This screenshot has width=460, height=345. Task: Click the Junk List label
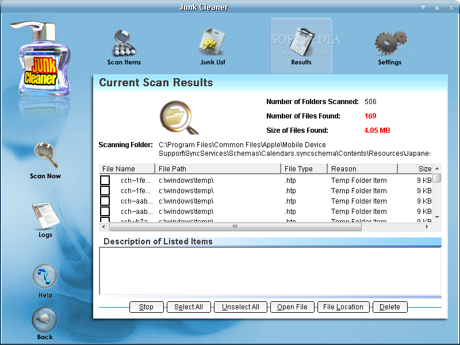pyautogui.click(x=213, y=62)
